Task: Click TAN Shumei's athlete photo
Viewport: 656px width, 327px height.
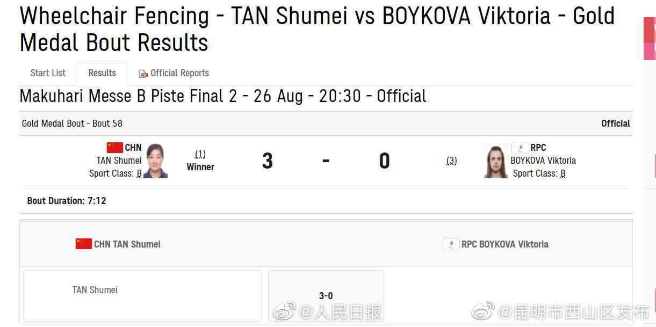Action: 156,161
